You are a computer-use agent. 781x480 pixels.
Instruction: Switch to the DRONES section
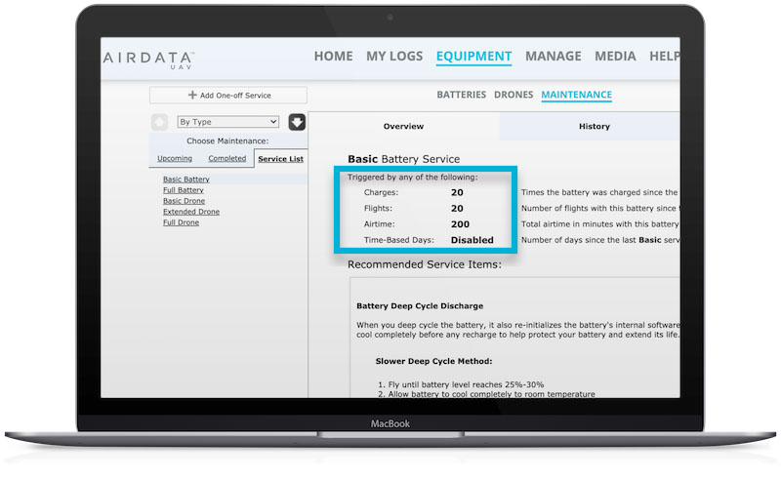click(x=514, y=95)
